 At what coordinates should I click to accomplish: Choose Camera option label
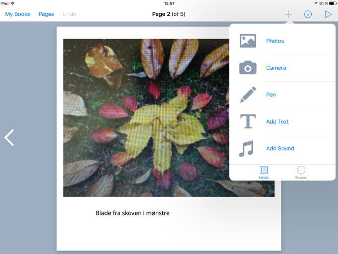click(x=276, y=68)
